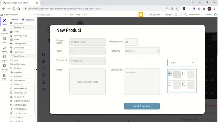
Task: Click the top-right gray color swatch
Action: 191,75
